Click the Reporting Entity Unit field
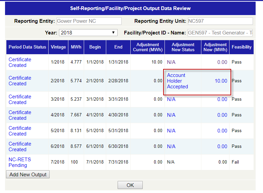263x193 pixels. 220,21
